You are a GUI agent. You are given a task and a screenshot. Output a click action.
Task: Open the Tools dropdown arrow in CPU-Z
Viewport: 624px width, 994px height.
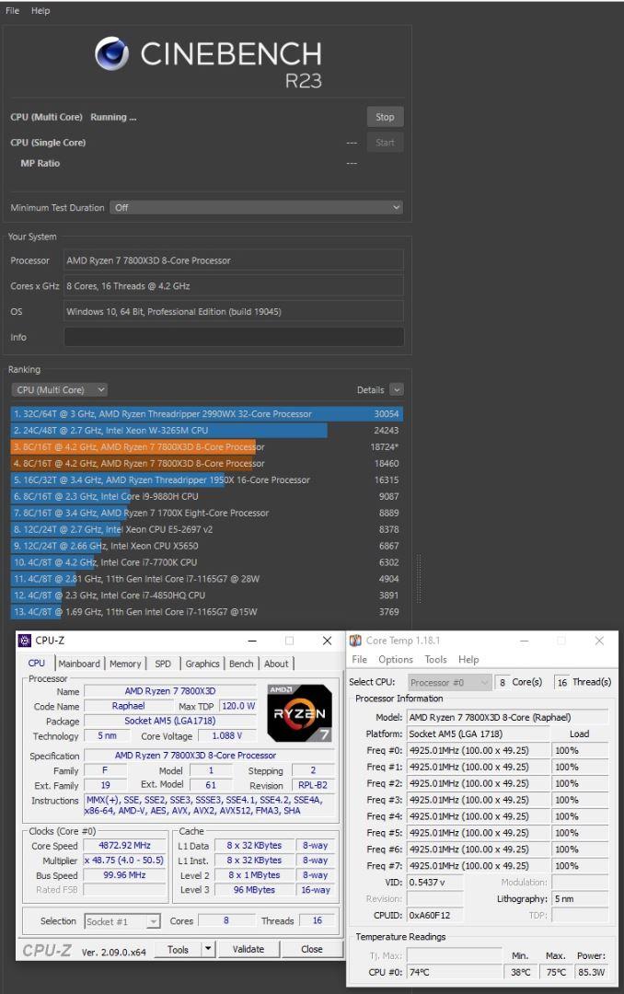pyautogui.click(x=207, y=949)
